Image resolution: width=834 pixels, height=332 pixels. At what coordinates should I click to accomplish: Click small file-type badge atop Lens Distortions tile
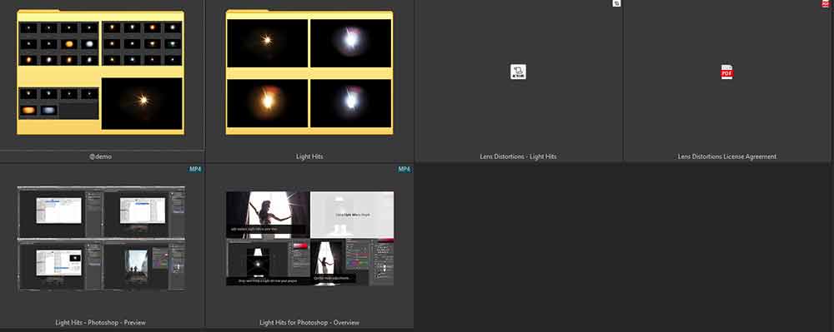616,3
